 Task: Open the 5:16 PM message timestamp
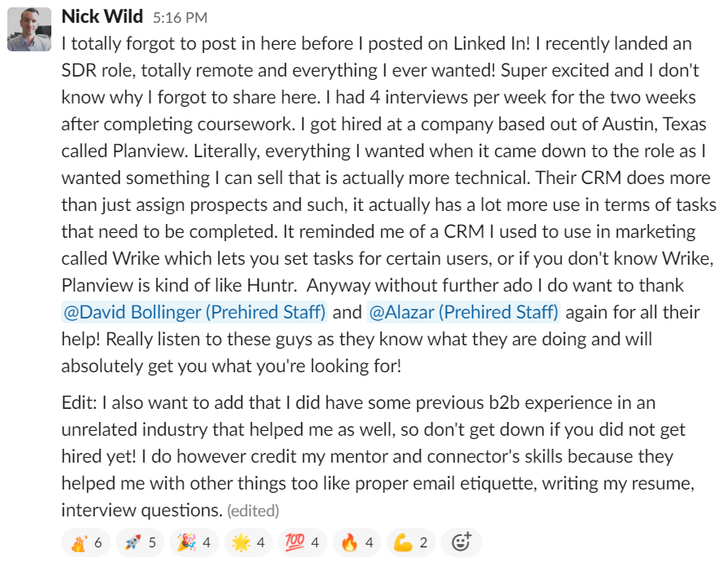tap(179, 17)
